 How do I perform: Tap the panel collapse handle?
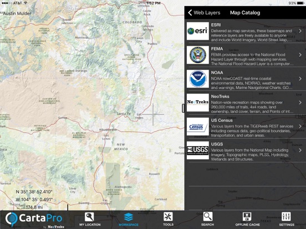(183, 108)
